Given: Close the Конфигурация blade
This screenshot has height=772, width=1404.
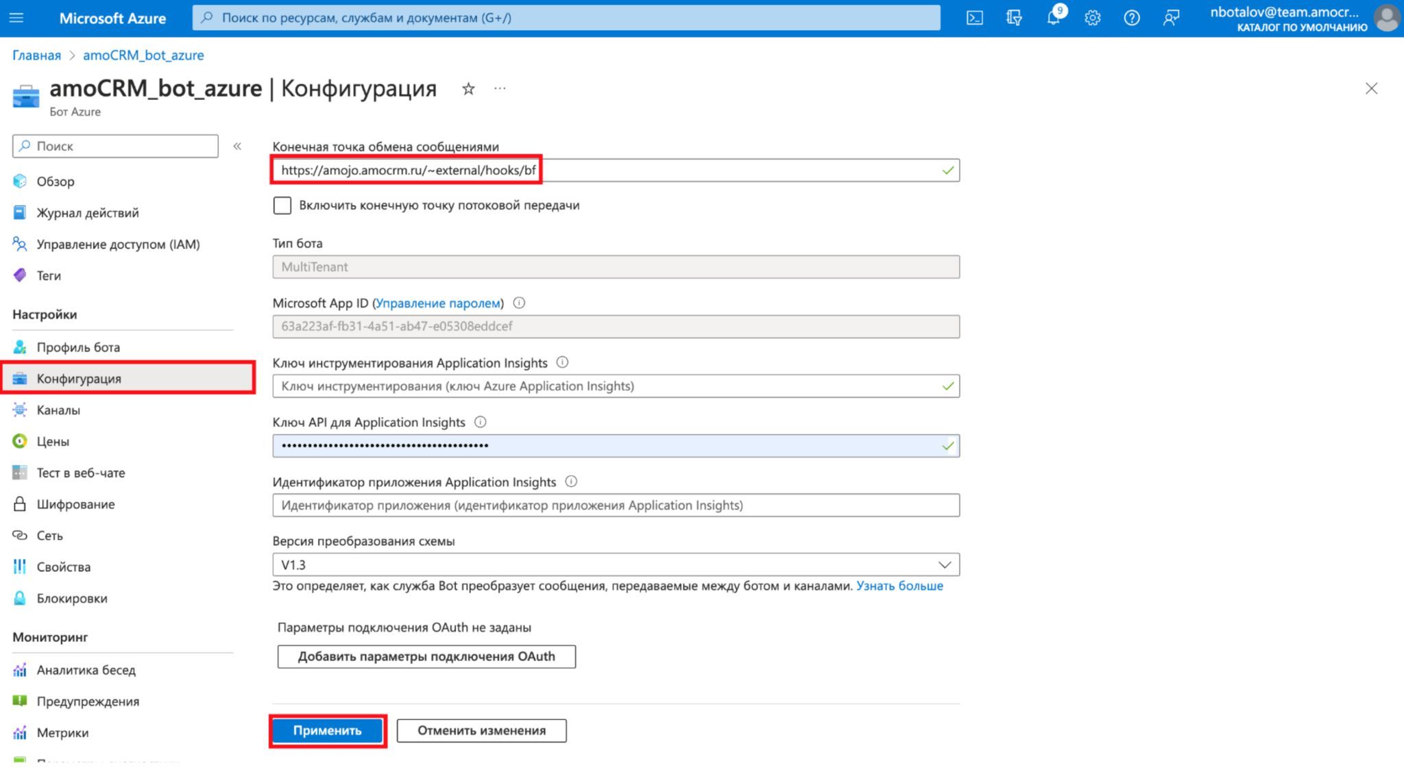Looking at the screenshot, I should click(1371, 88).
